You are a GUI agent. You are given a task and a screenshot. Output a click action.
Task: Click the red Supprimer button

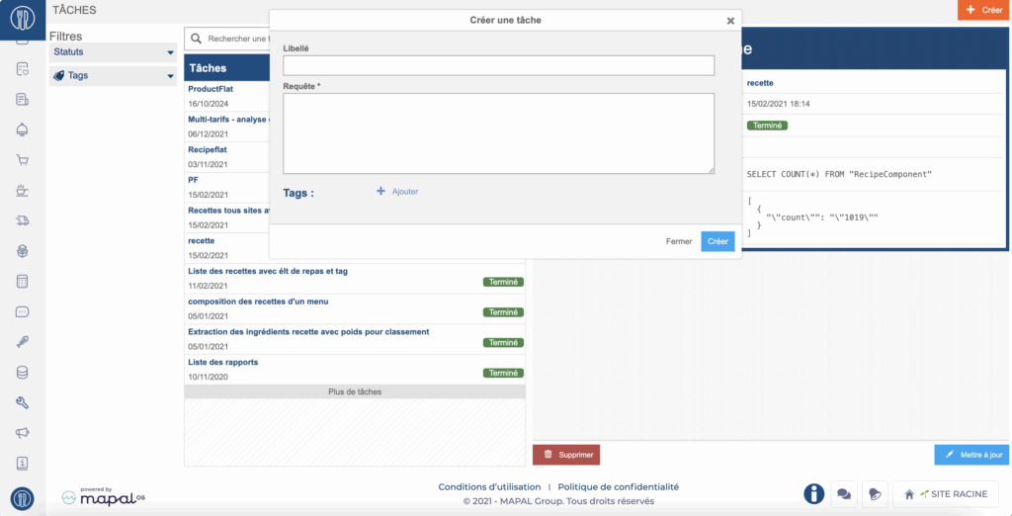[566, 455]
